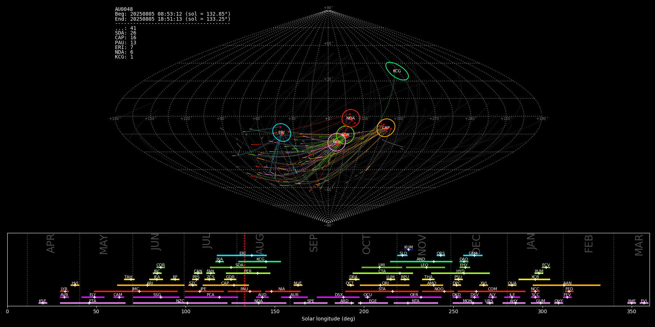Click the orange CAP bar in the timeline

tap(226, 285)
